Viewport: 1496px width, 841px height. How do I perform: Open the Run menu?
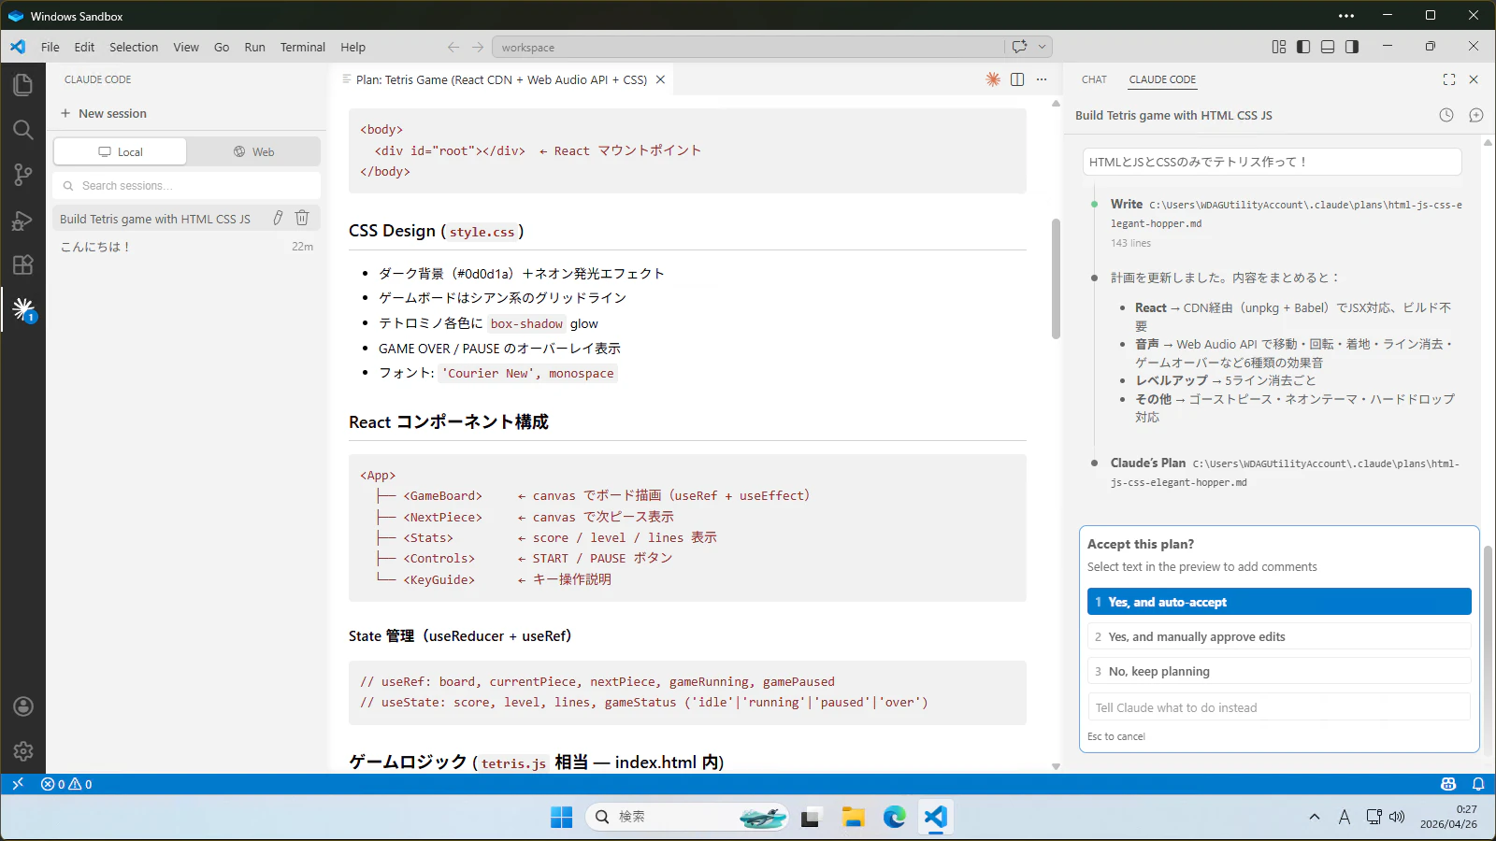(x=254, y=47)
